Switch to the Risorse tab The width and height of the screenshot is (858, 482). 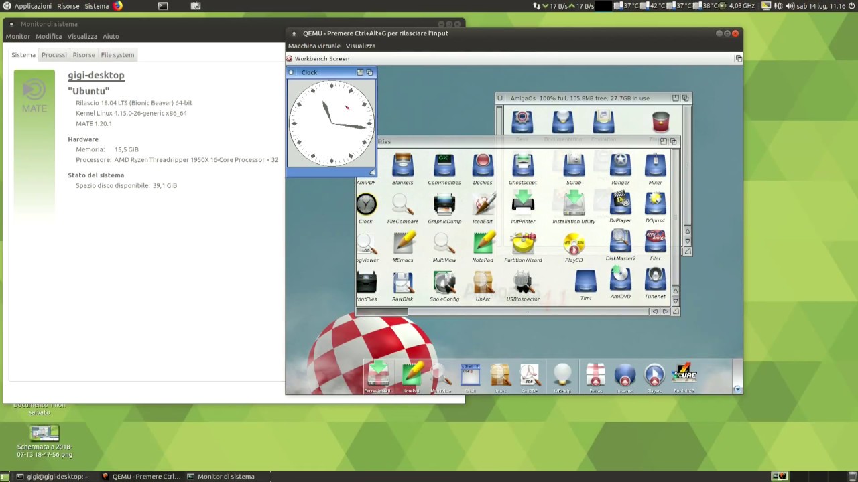(x=84, y=54)
